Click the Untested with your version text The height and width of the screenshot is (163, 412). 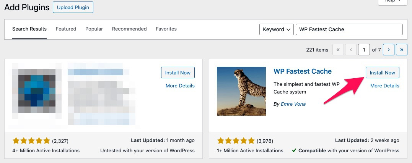(x=147, y=151)
